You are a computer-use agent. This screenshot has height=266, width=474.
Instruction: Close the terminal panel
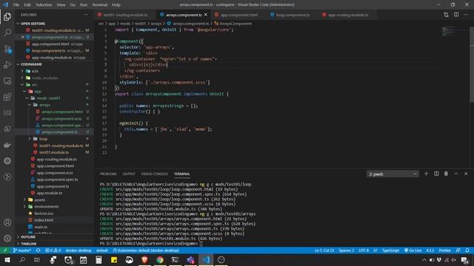tap(466, 174)
